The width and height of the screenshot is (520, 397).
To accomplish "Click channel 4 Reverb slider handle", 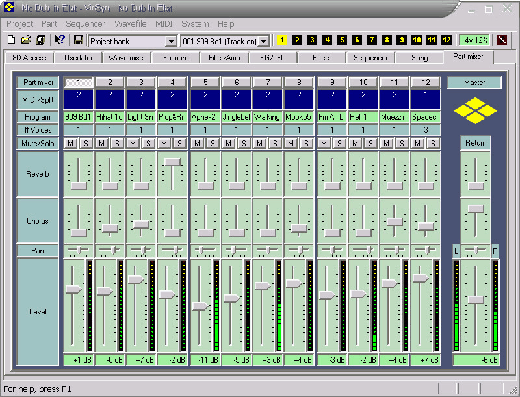I will (172, 162).
